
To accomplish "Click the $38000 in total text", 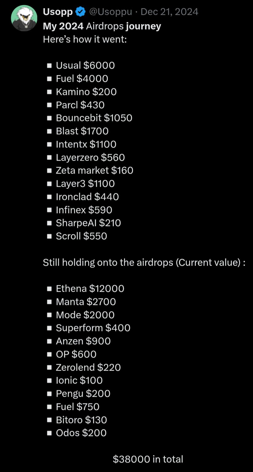I will pyautogui.click(x=148, y=459).
